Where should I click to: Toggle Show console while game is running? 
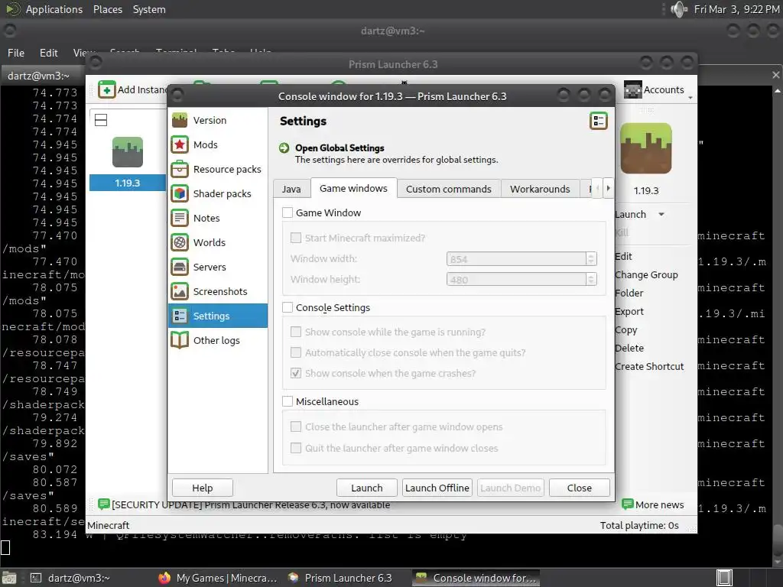(296, 332)
